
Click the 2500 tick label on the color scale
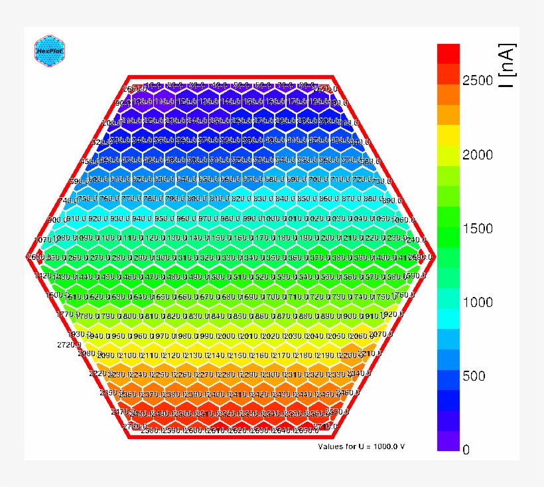coord(478,81)
